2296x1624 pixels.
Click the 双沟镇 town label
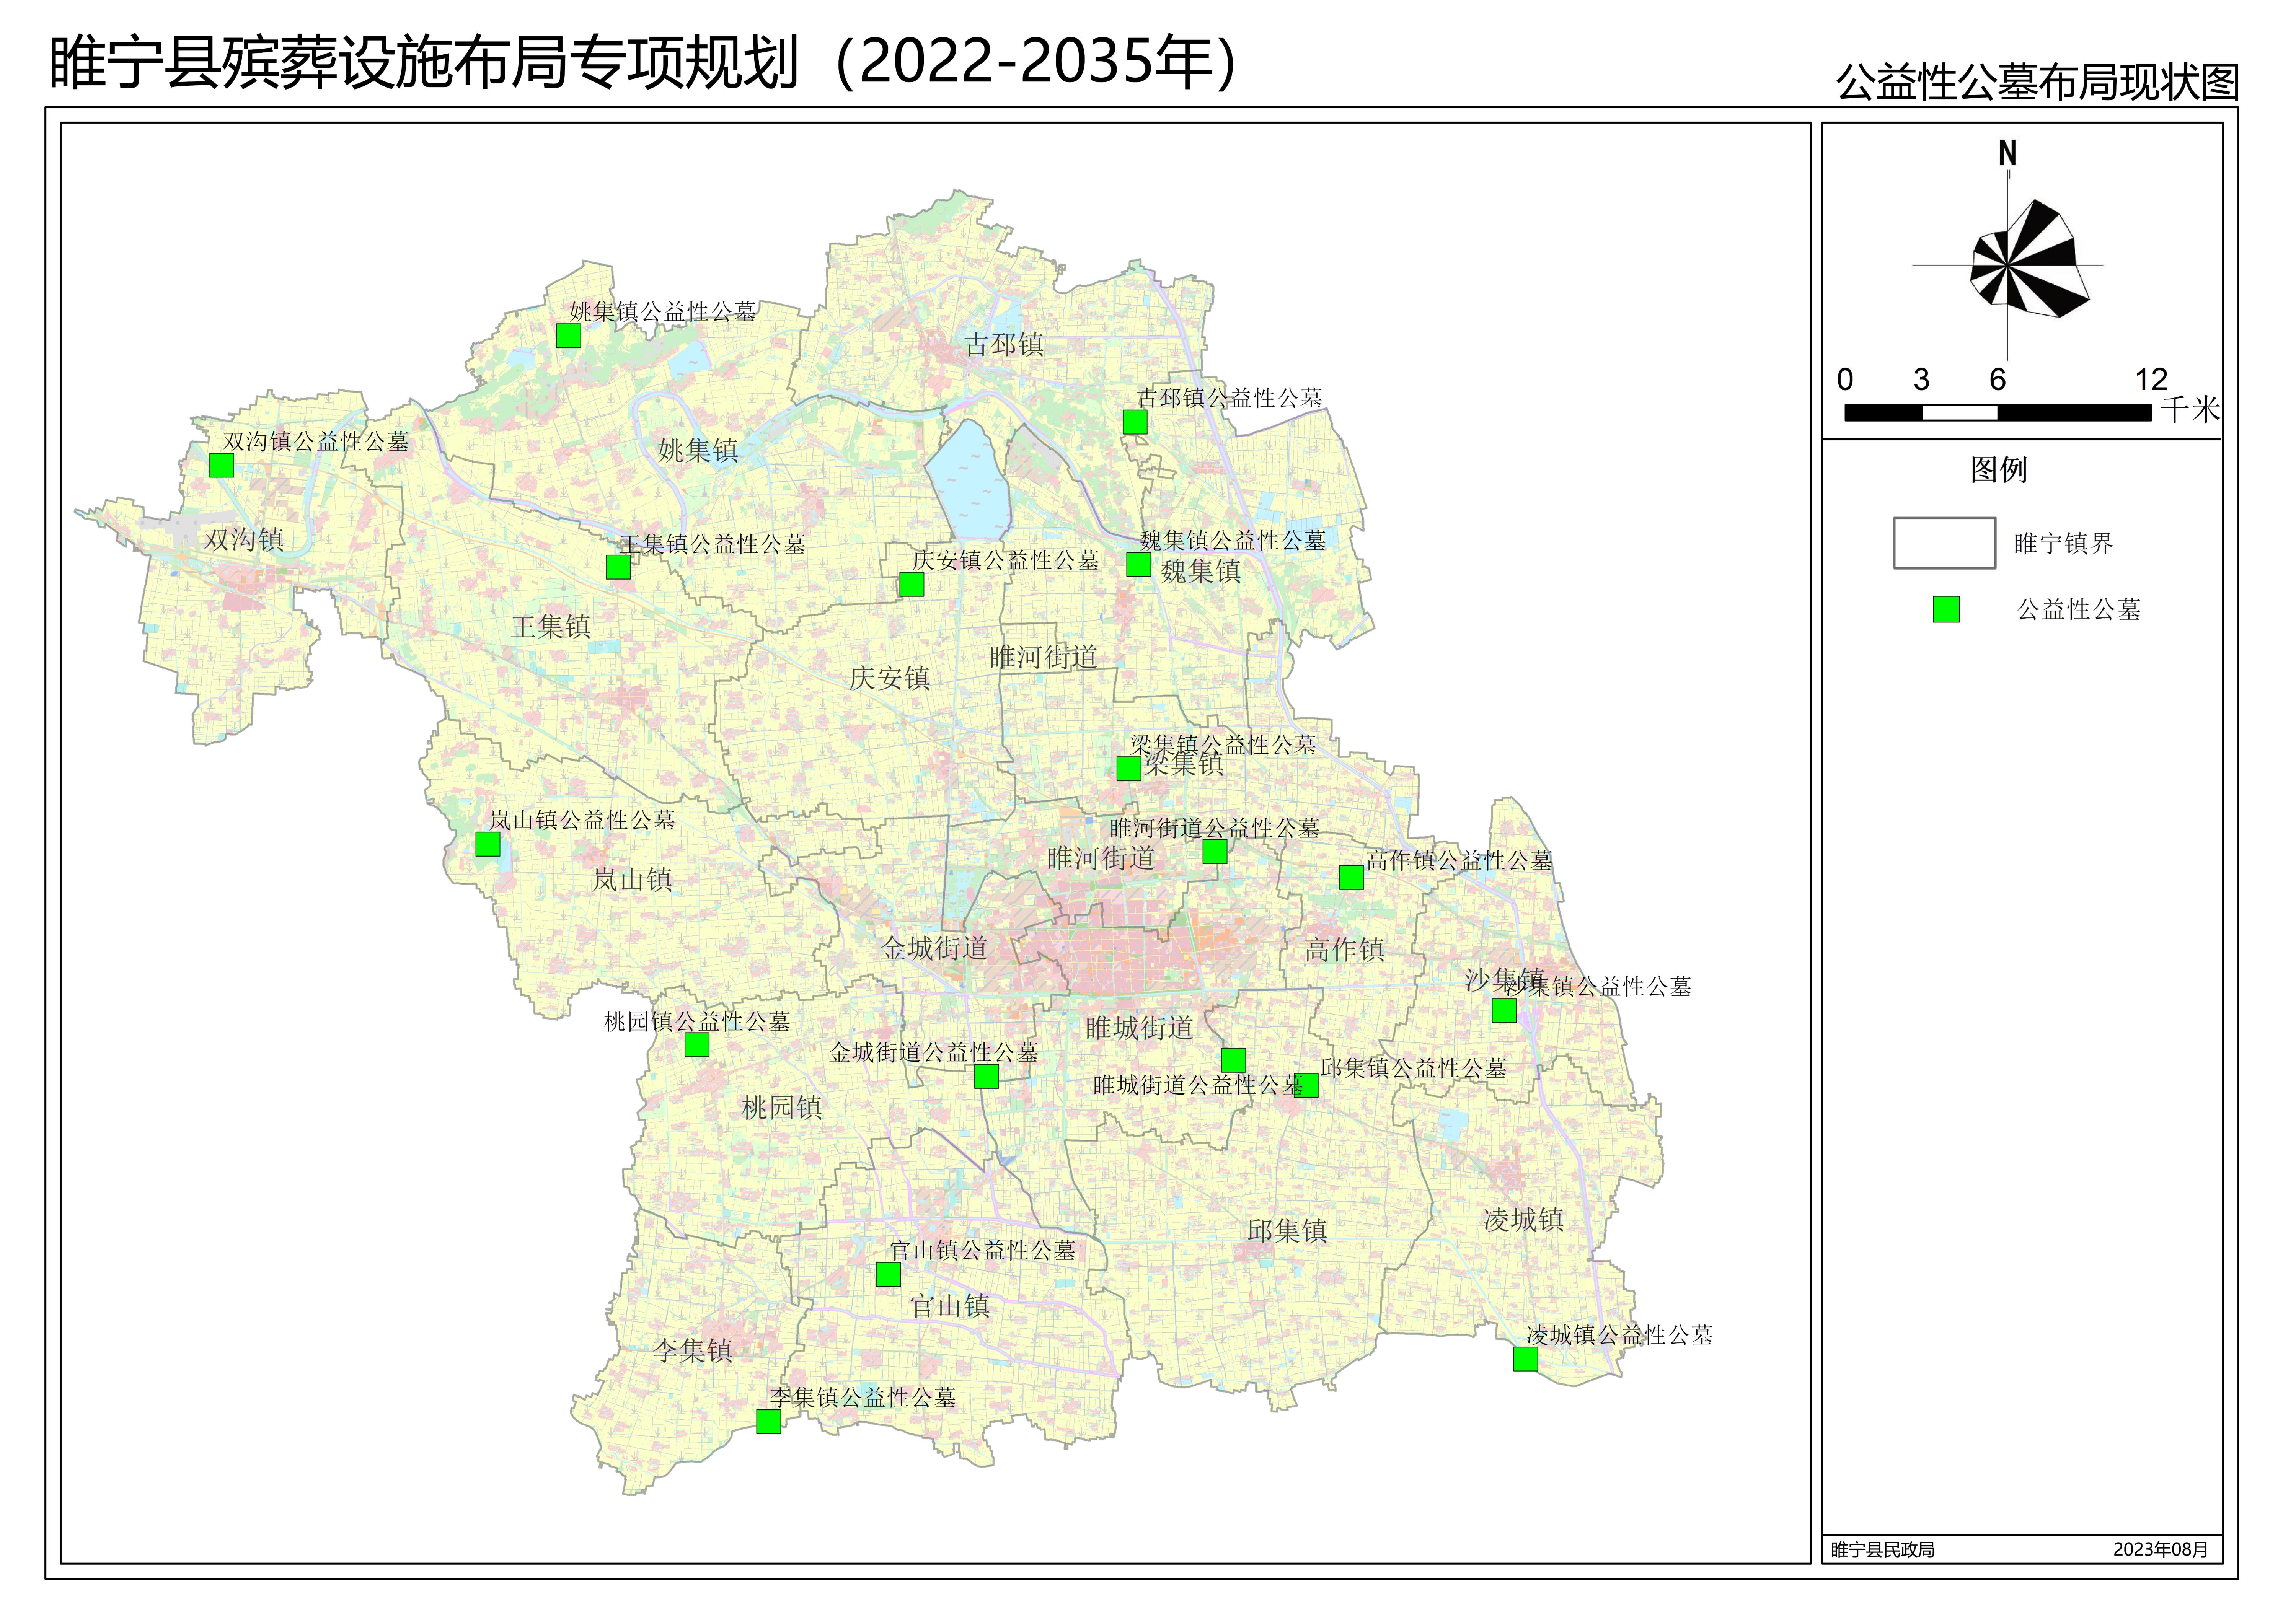pyautogui.click(x=244, y=540)
